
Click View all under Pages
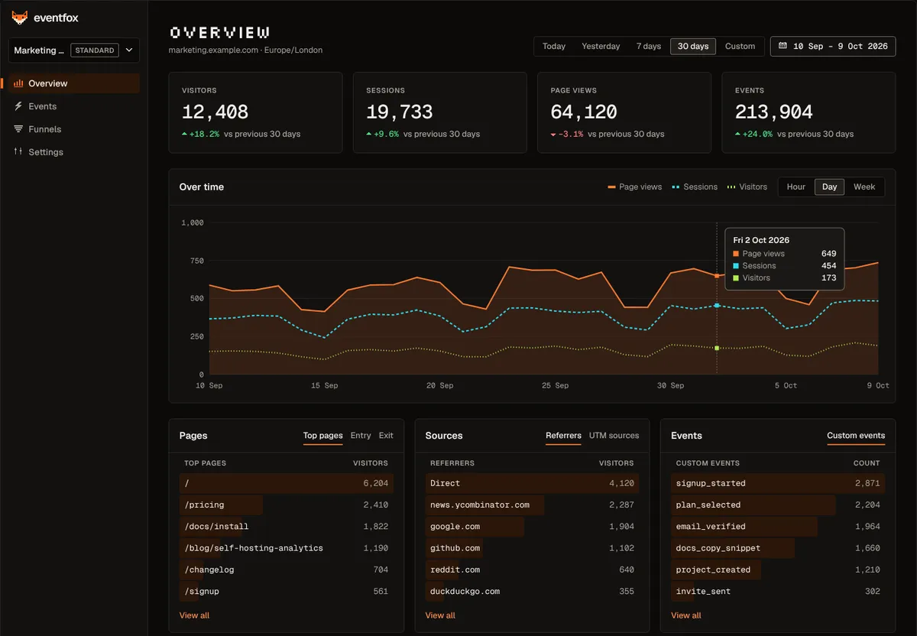click(194, 615)
